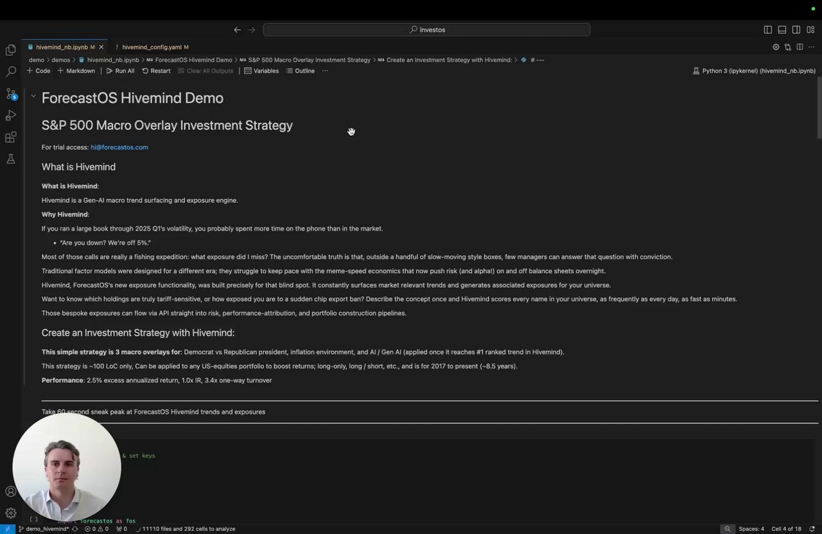Toggle the bottom panel layout button

782,30
